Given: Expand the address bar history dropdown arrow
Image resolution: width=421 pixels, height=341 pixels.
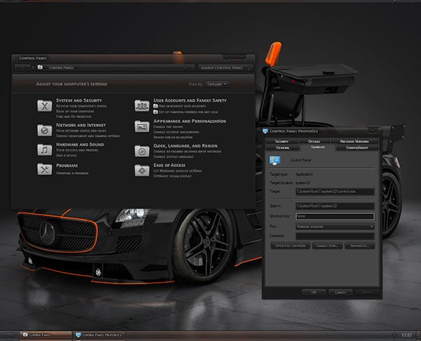Looking at the screenshot, I should [185, 67].
